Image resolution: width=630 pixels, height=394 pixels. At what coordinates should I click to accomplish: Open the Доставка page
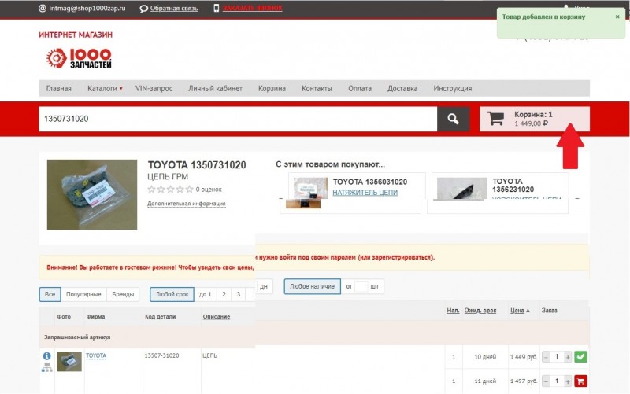click(402, 88)
